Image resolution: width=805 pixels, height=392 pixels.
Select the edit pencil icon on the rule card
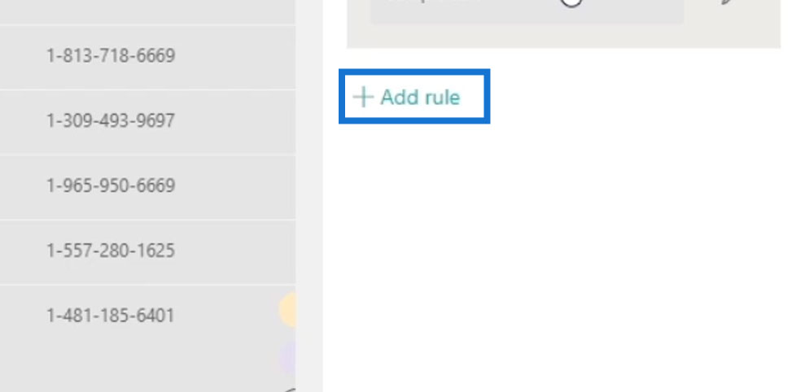click(728, 2)
